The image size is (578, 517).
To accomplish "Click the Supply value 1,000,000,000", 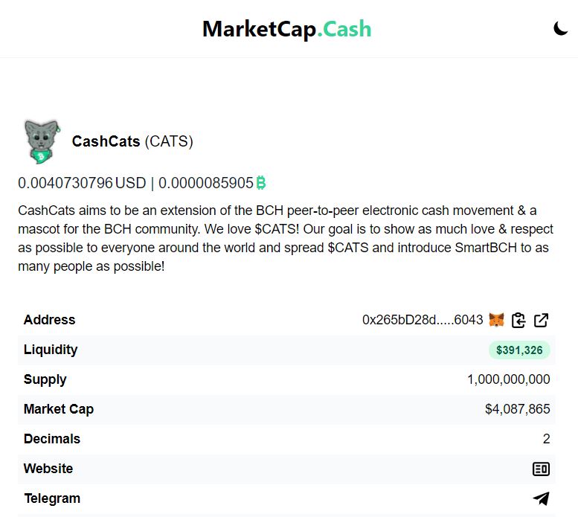I will [509, 379].
